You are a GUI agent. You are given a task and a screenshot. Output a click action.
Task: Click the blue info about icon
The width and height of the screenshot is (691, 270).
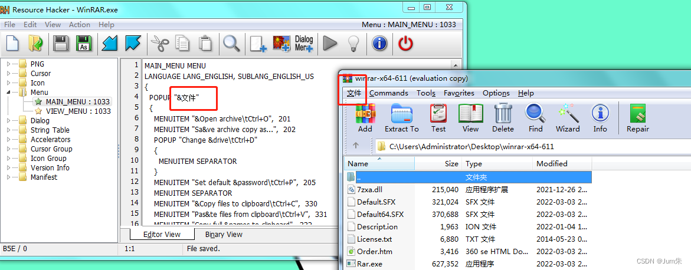pyautogui.click(x=379, y=44)
